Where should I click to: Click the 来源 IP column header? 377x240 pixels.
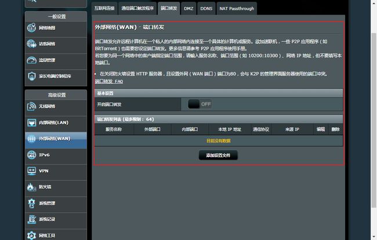(x=292, y=130)
